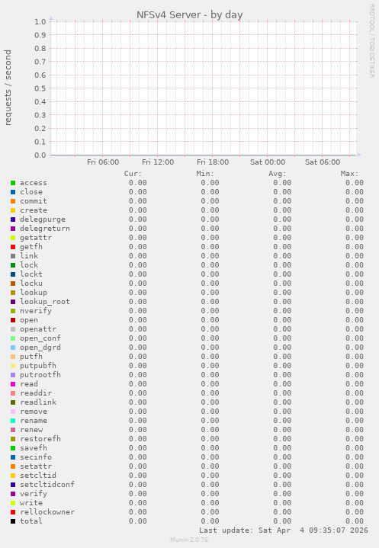This screenshot has width=379, height=548.
Task: Click the graph title NFSv4 Server - by day
Action: tap(189, 15)
